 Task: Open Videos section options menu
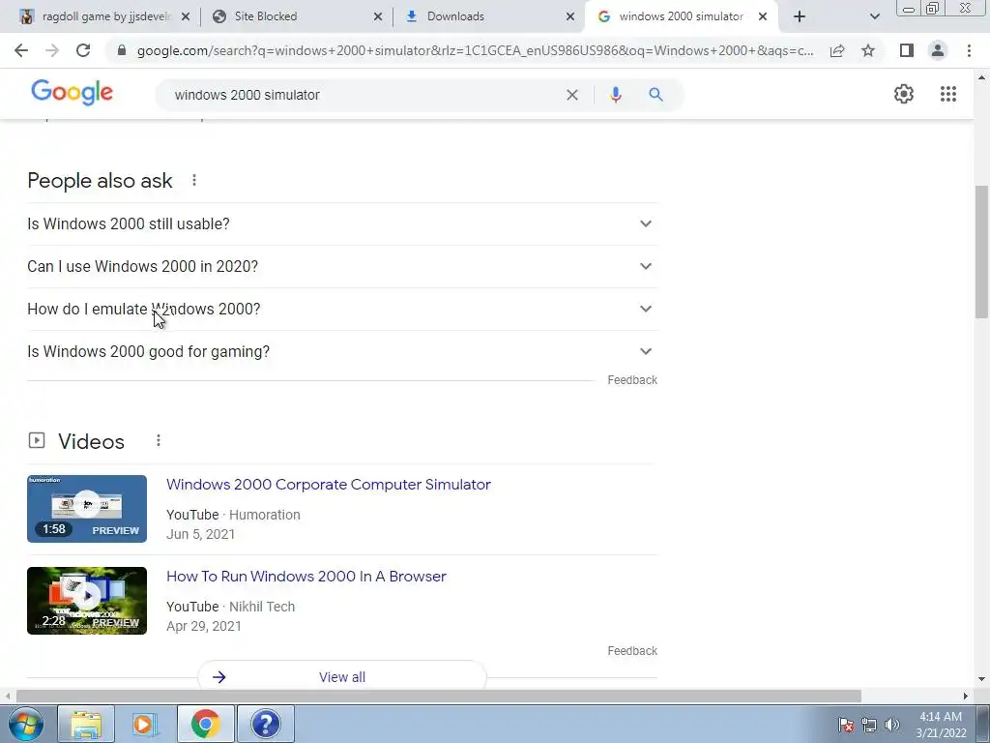pyautogui.click(x=159, y=440)
